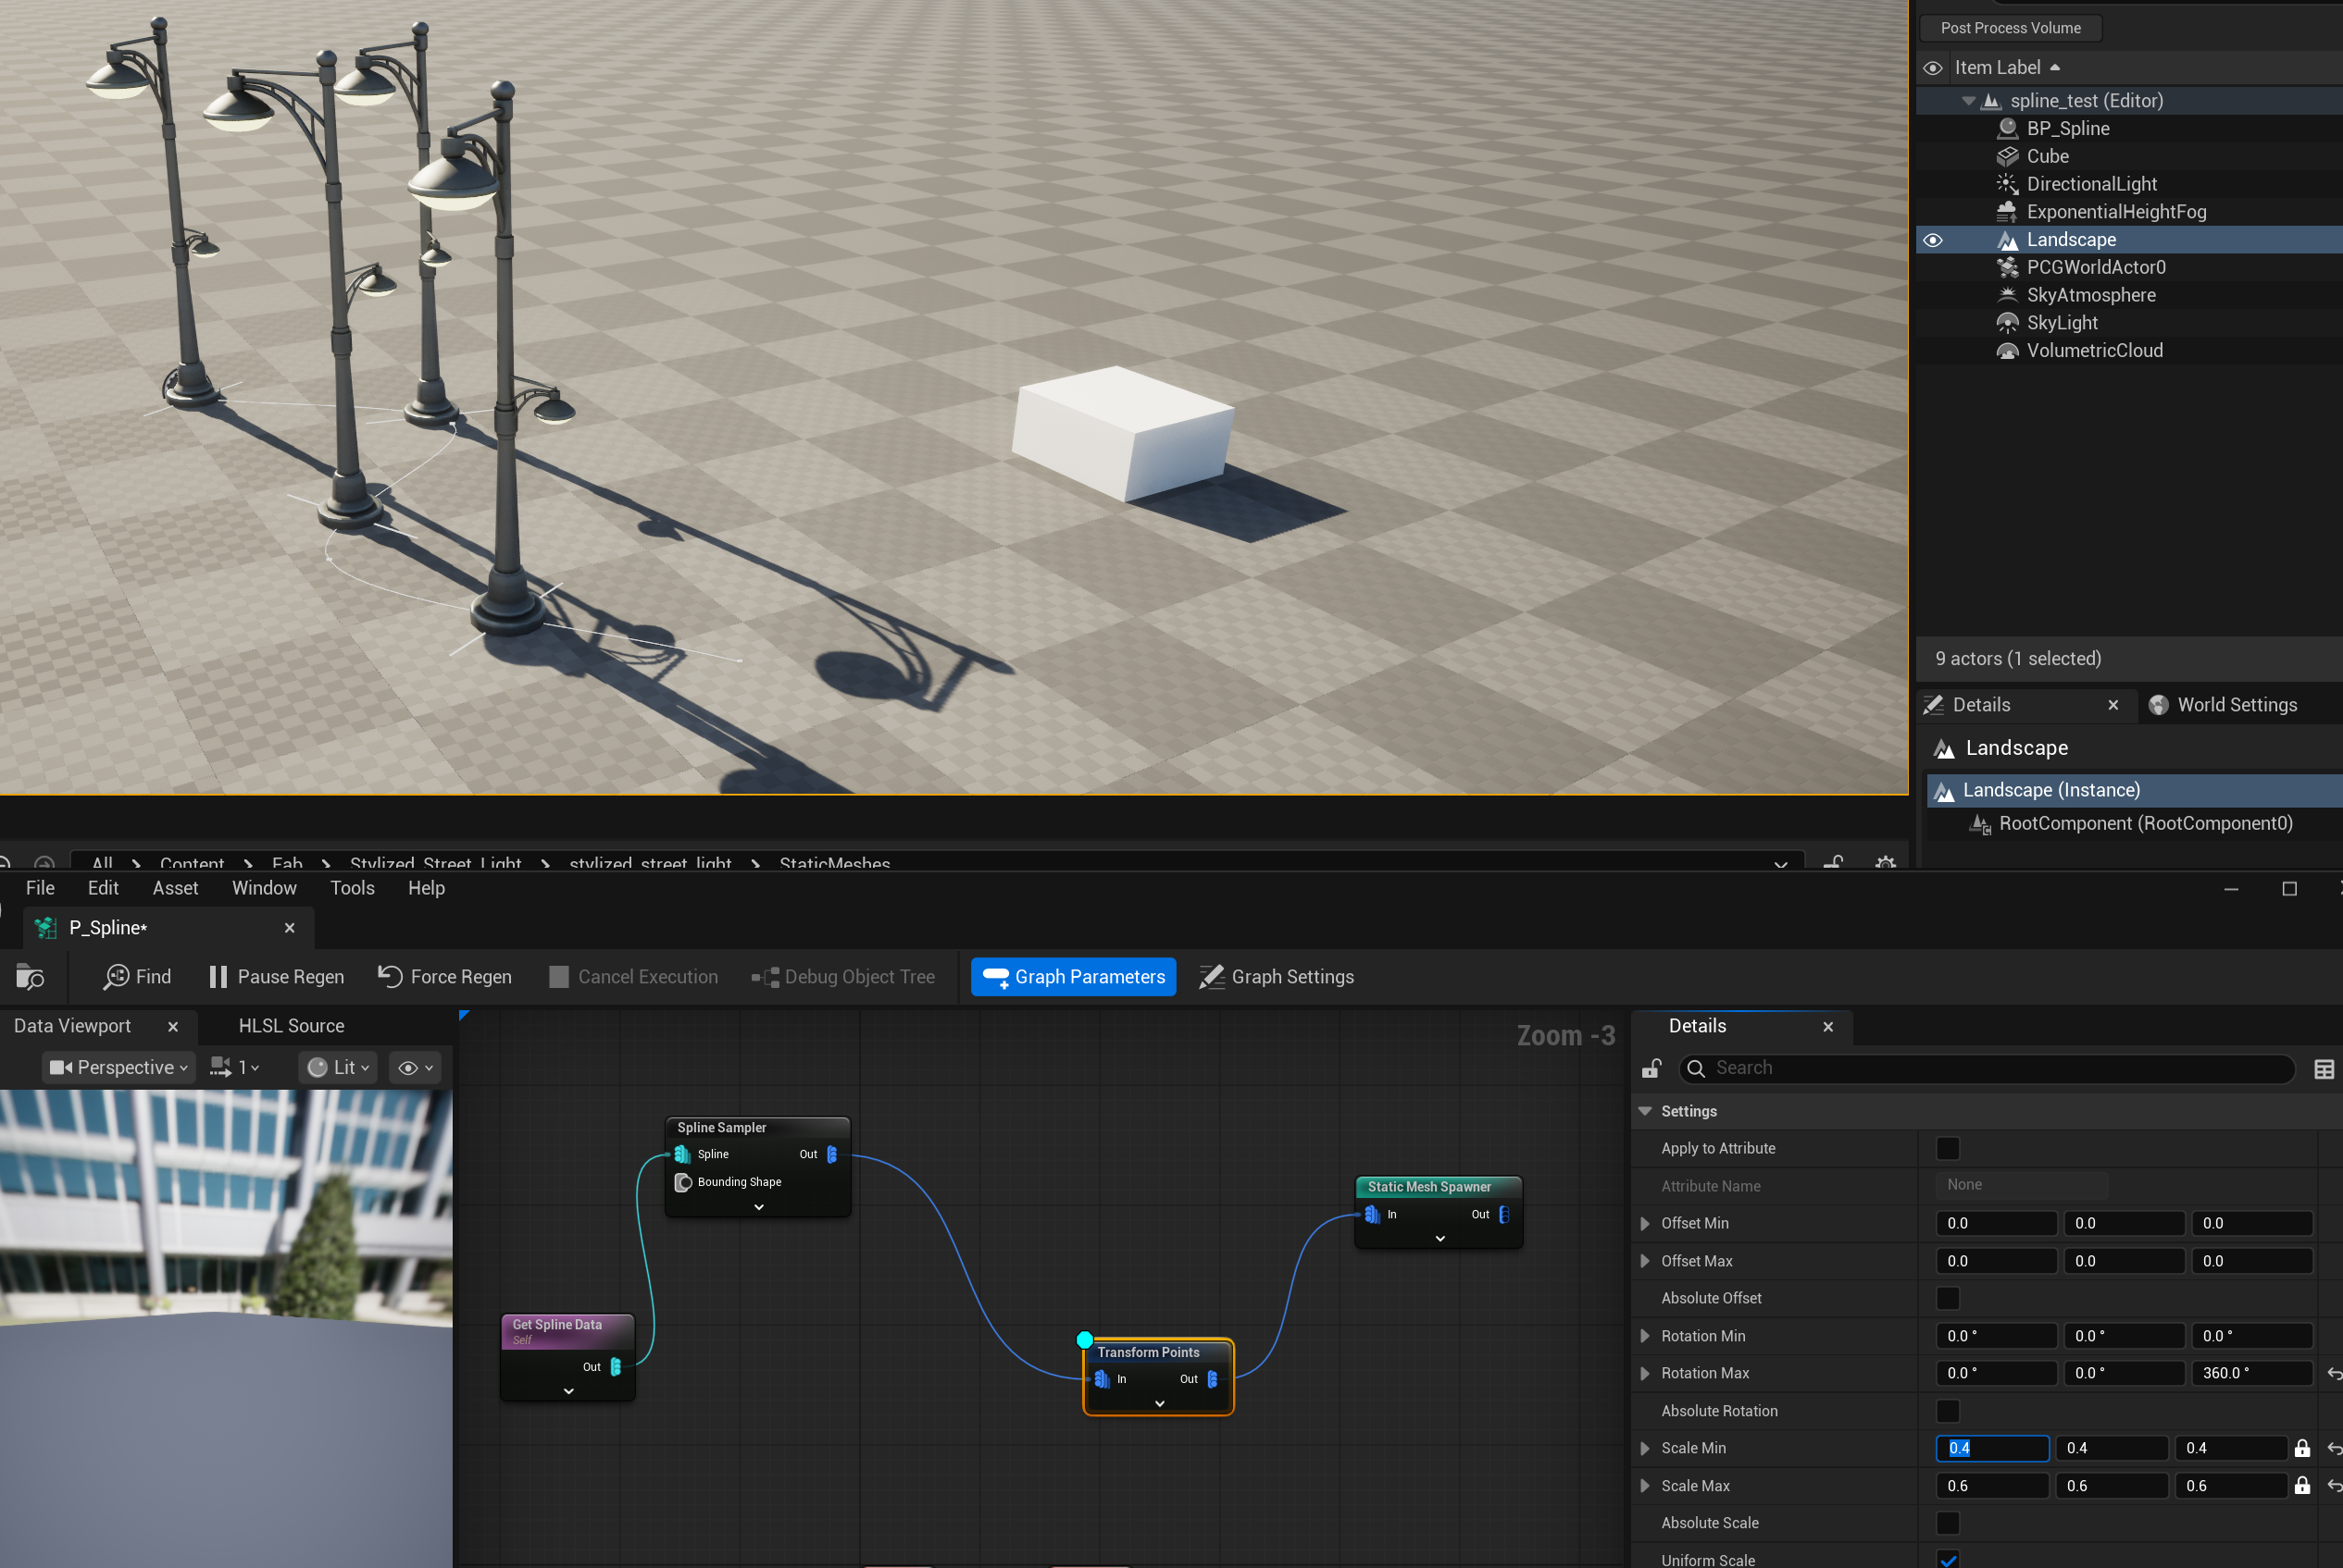Open Graph Settings
2343x1568 pixels.
click(1276, 977)
